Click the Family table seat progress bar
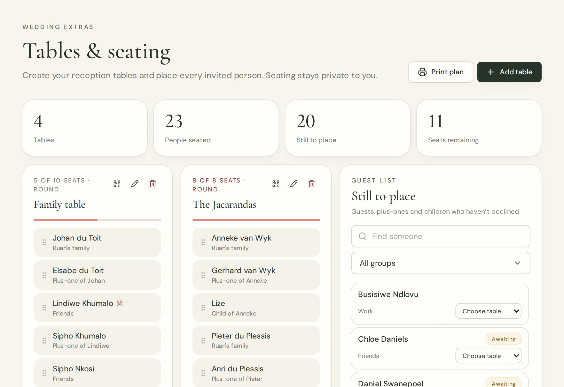The image size is (564, 387). (97, 220)
